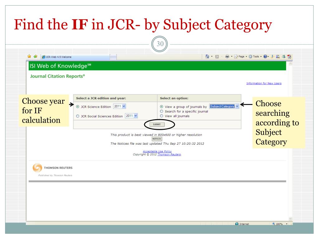Open the Subject Category dropdown
Image resolution: width=319 pixels, height=239 pixels.
[224, 106]
